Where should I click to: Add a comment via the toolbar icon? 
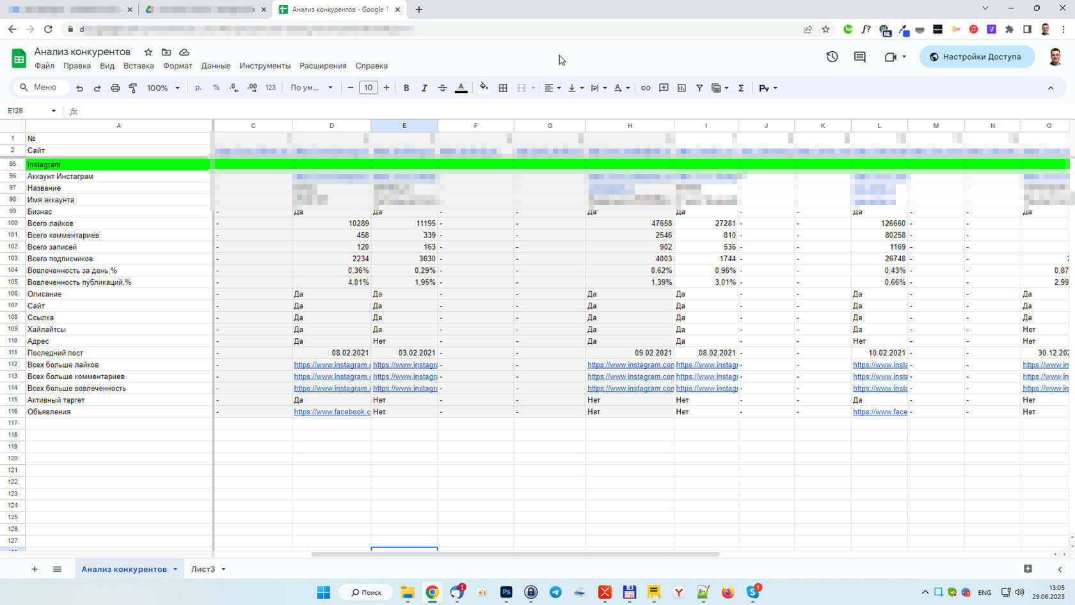coord(664,88)
